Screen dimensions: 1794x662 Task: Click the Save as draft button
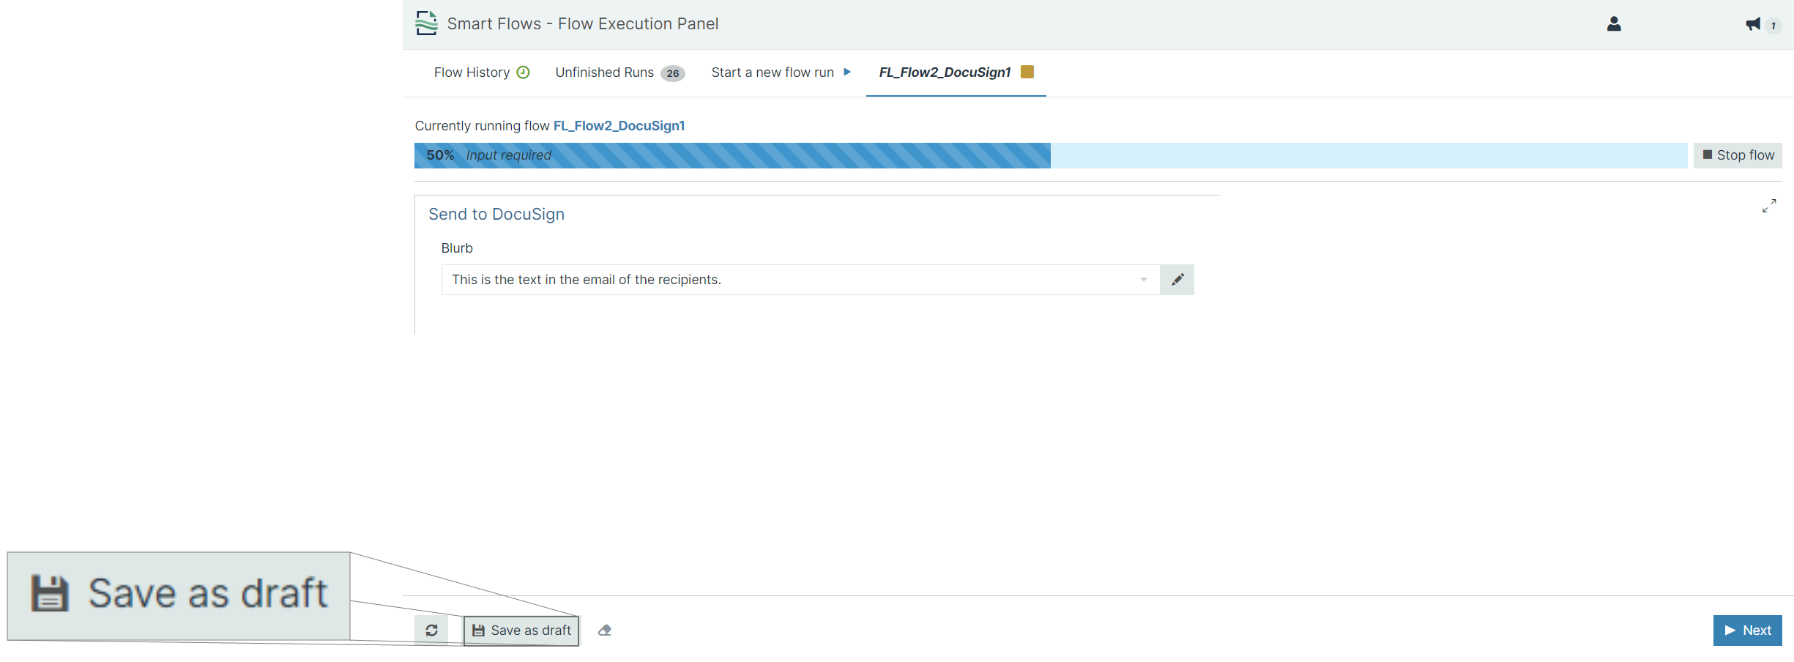click(x=521, y=631)
